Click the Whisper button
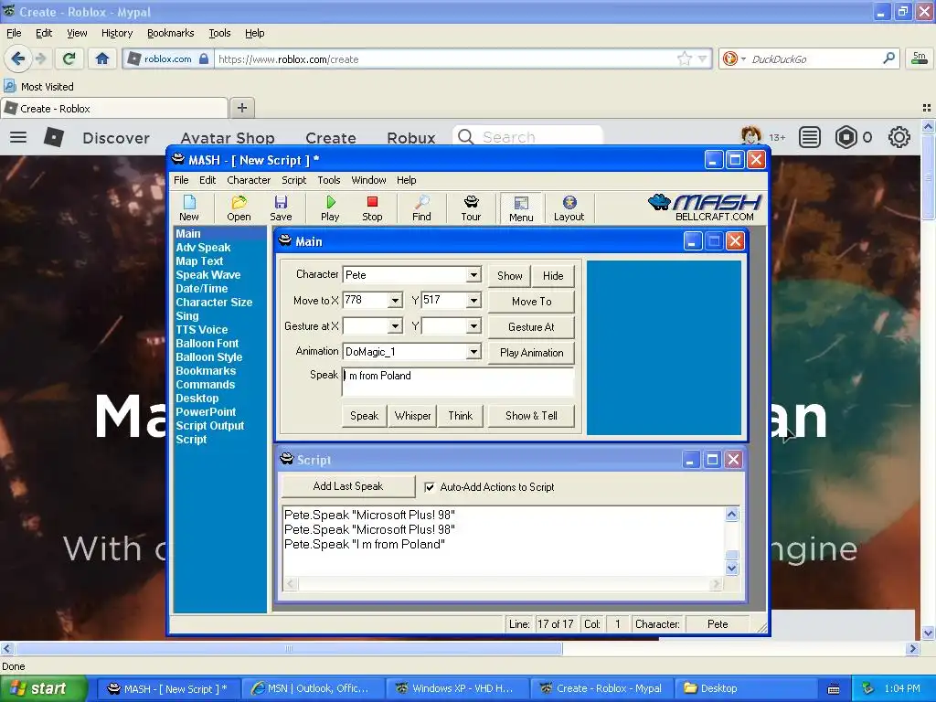The height and width of the screenshot is (702, 936). pos(412,416)
